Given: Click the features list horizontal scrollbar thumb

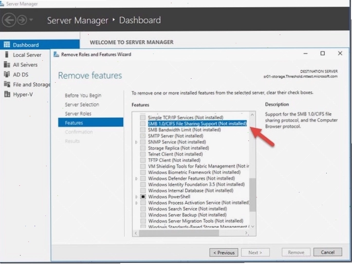Looking at the screenshot, I should pos(179,233).
